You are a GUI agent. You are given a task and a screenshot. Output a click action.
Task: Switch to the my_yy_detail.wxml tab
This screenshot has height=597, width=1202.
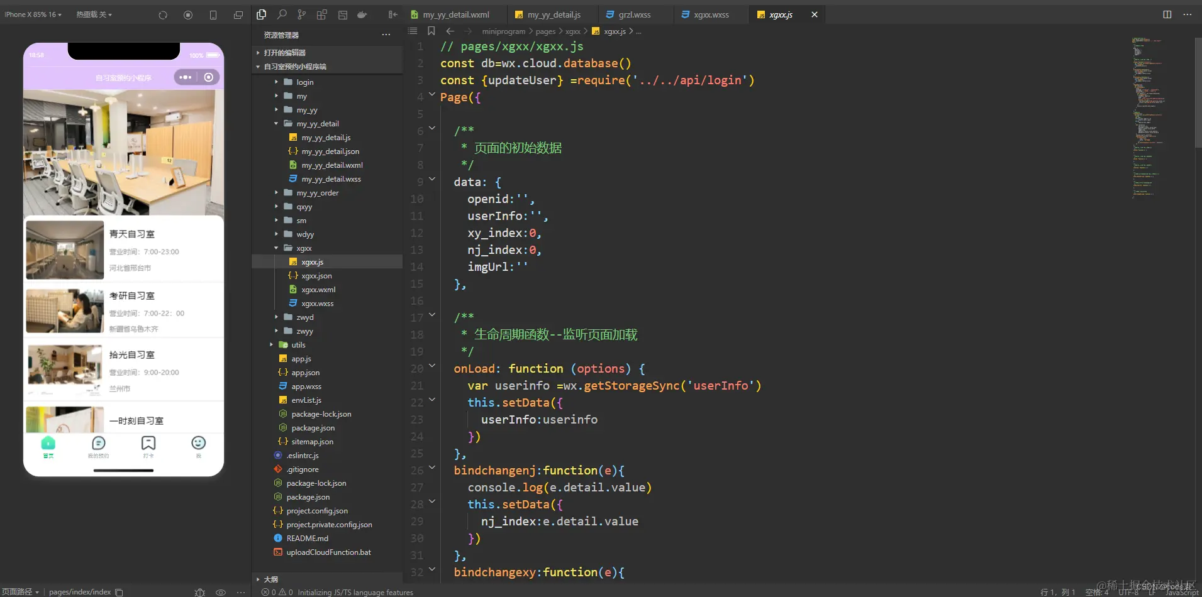pyautogui.click(x=455, y=14)
